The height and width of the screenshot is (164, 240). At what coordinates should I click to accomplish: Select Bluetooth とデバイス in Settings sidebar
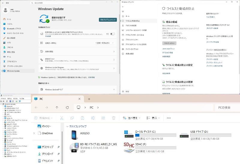click(x=18, y=29)
